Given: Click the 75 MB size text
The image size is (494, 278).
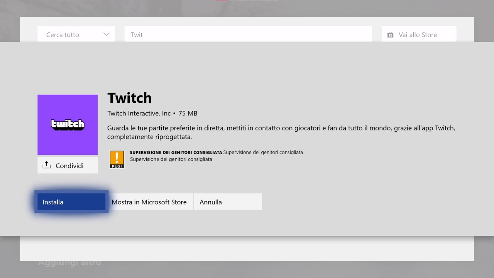Looking at the screenshot, I should [188, 113].
